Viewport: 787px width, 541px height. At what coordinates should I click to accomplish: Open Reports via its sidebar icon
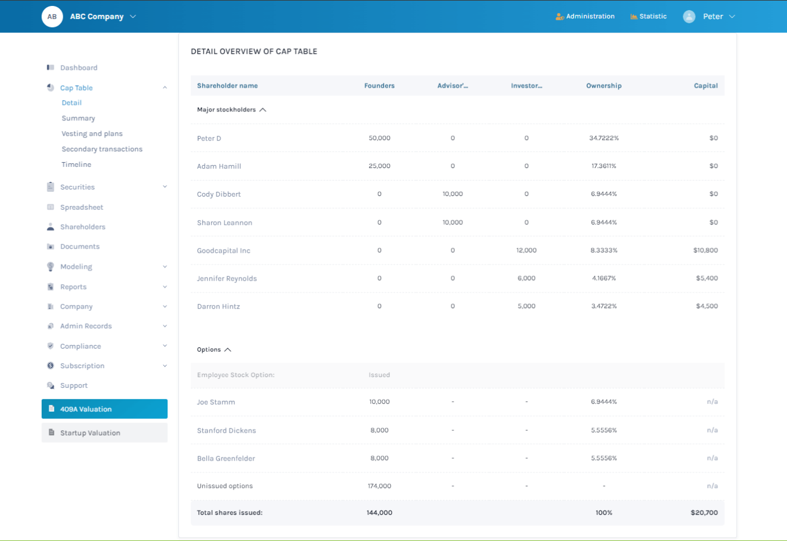(50, 287)
